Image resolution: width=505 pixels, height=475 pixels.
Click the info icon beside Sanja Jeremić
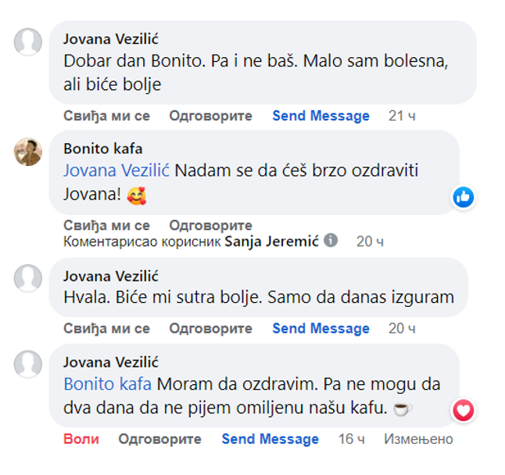pos(331,240)
